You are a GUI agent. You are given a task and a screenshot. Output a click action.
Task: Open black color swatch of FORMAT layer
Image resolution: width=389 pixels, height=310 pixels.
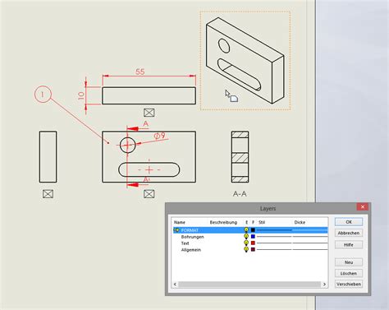pos(253,230)
